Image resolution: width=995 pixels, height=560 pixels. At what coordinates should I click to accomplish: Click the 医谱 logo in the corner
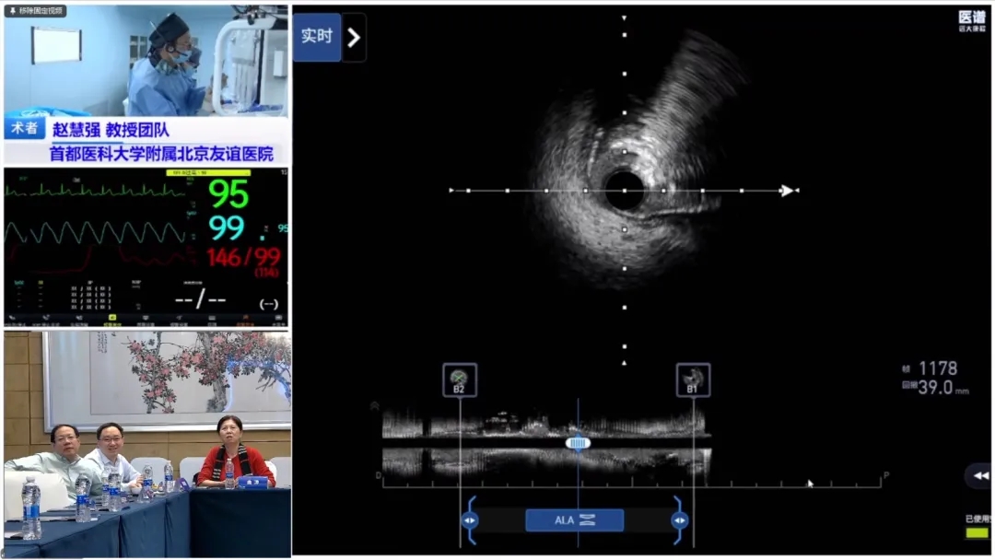click(x=971, y=20)
